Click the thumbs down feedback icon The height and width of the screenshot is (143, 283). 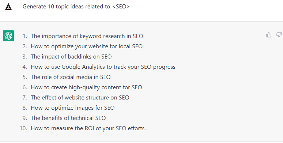(x=279, y=35)
